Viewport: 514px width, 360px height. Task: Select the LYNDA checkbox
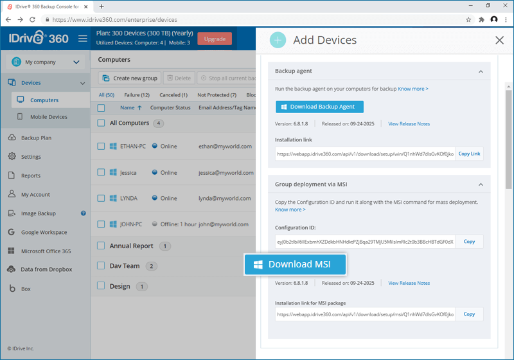101,198
